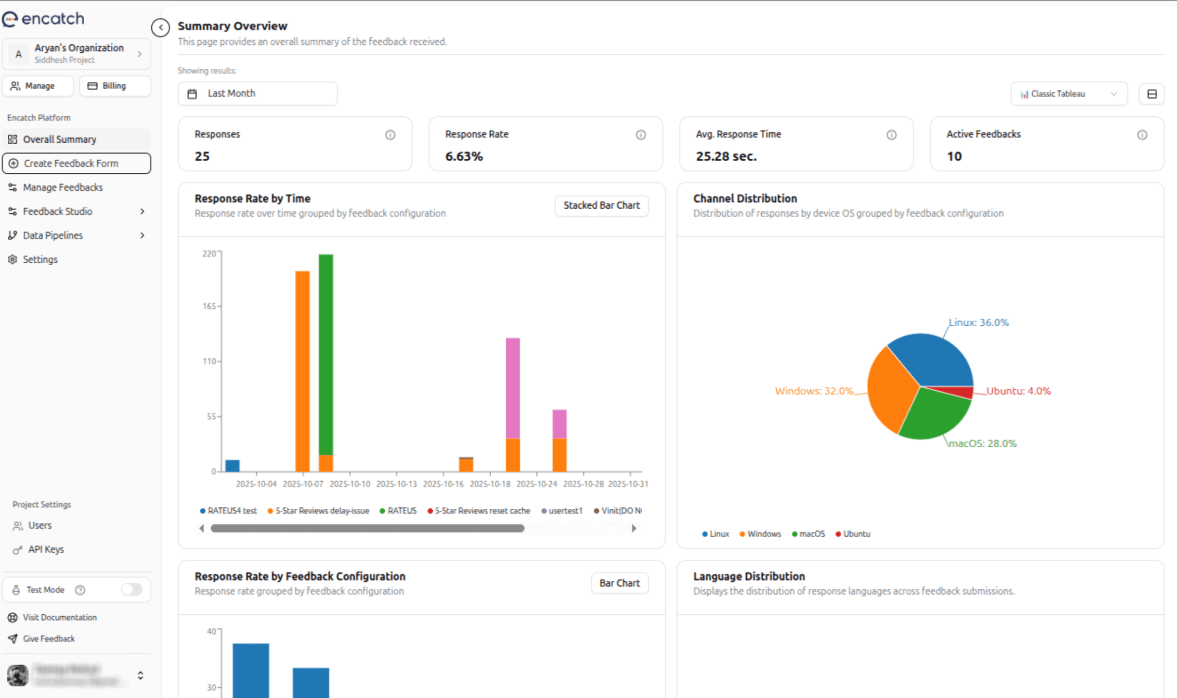
Task: Enable Test Mode
Action: (x=131, y=590)
